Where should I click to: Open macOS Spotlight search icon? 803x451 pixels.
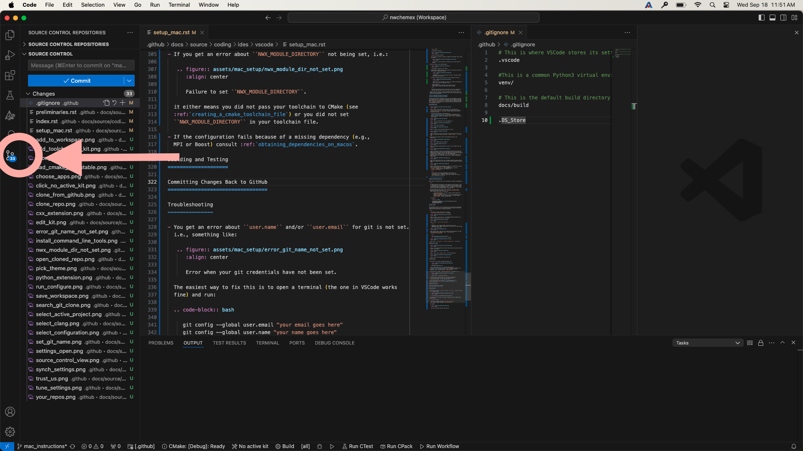712,5
